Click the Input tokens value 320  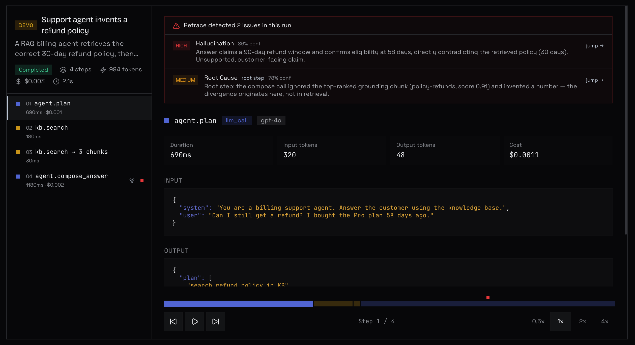pyautogui.click(x=290, y=155)
